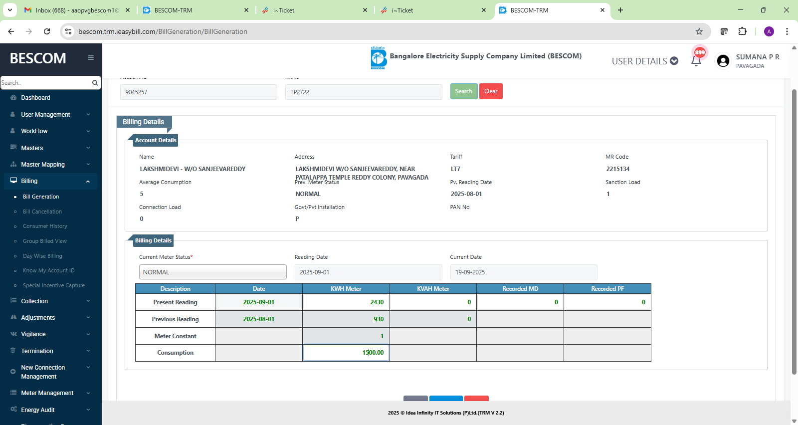Click the hamburger menu icon beside BESCOM
The height and width of the screenshot is (425, 798).
(x=91, y=58)
